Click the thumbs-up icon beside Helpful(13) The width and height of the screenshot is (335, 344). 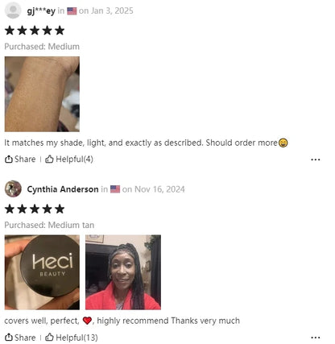[49, 338]
